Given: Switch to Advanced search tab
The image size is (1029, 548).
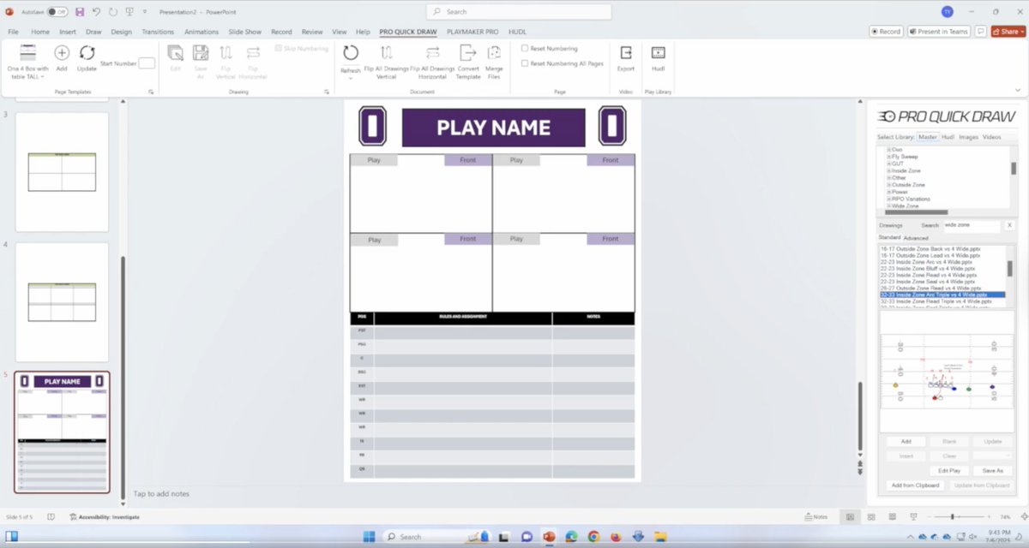Looking at the screenshot, I should coord(916,238).
